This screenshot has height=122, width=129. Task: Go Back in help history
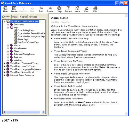pos(41,9)
